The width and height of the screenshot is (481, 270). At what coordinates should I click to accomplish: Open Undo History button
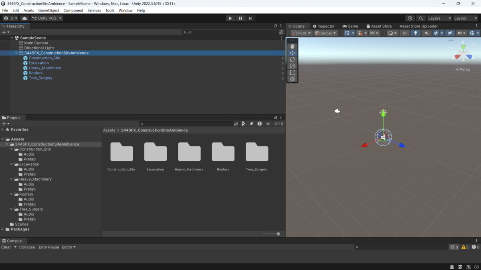[410, 18]
